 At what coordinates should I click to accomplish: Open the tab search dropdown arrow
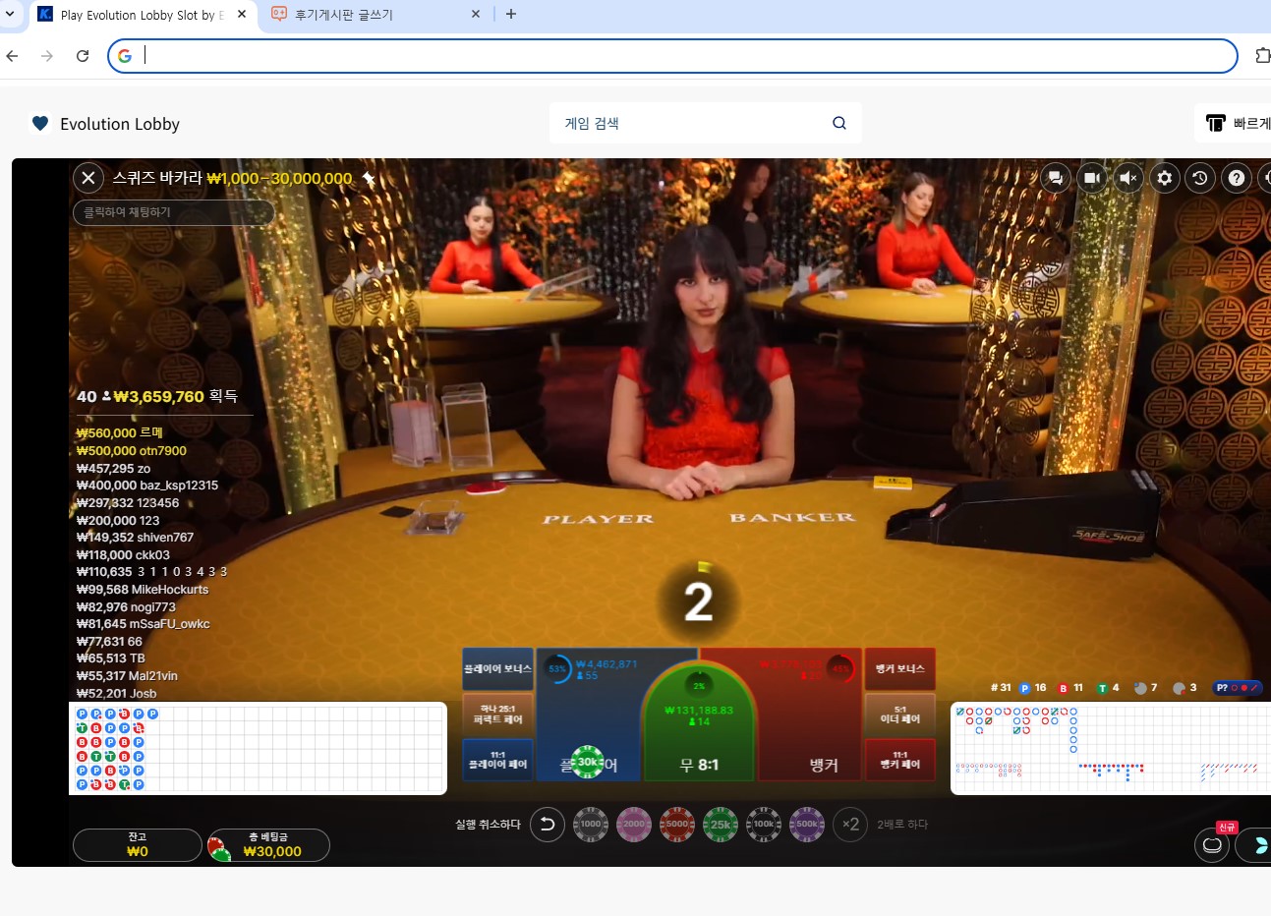click(11, 15)
